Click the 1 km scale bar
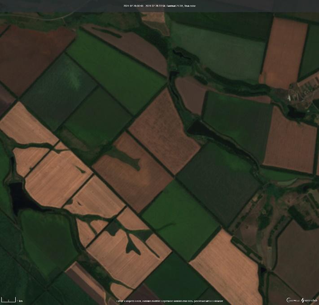Screen dimensions: 319x305 [x=9, y=300]
